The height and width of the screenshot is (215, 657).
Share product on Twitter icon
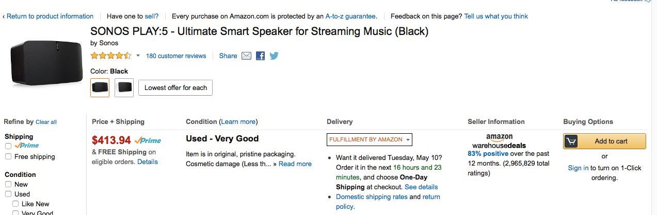coord(274,56)
